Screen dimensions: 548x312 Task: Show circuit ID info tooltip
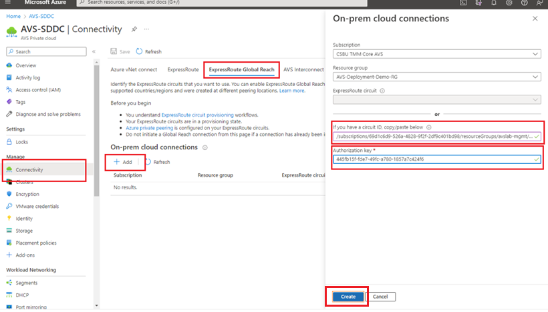pyautogui.click(x=429, y=127)
